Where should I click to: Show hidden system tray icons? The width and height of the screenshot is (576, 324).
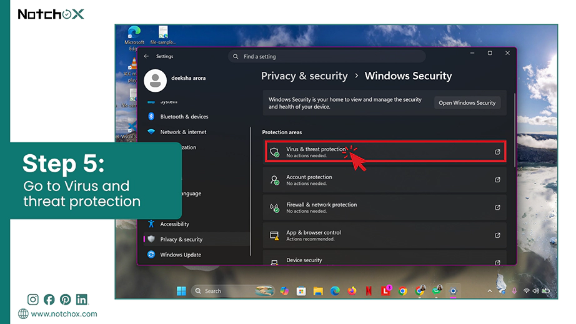point(490,291)
